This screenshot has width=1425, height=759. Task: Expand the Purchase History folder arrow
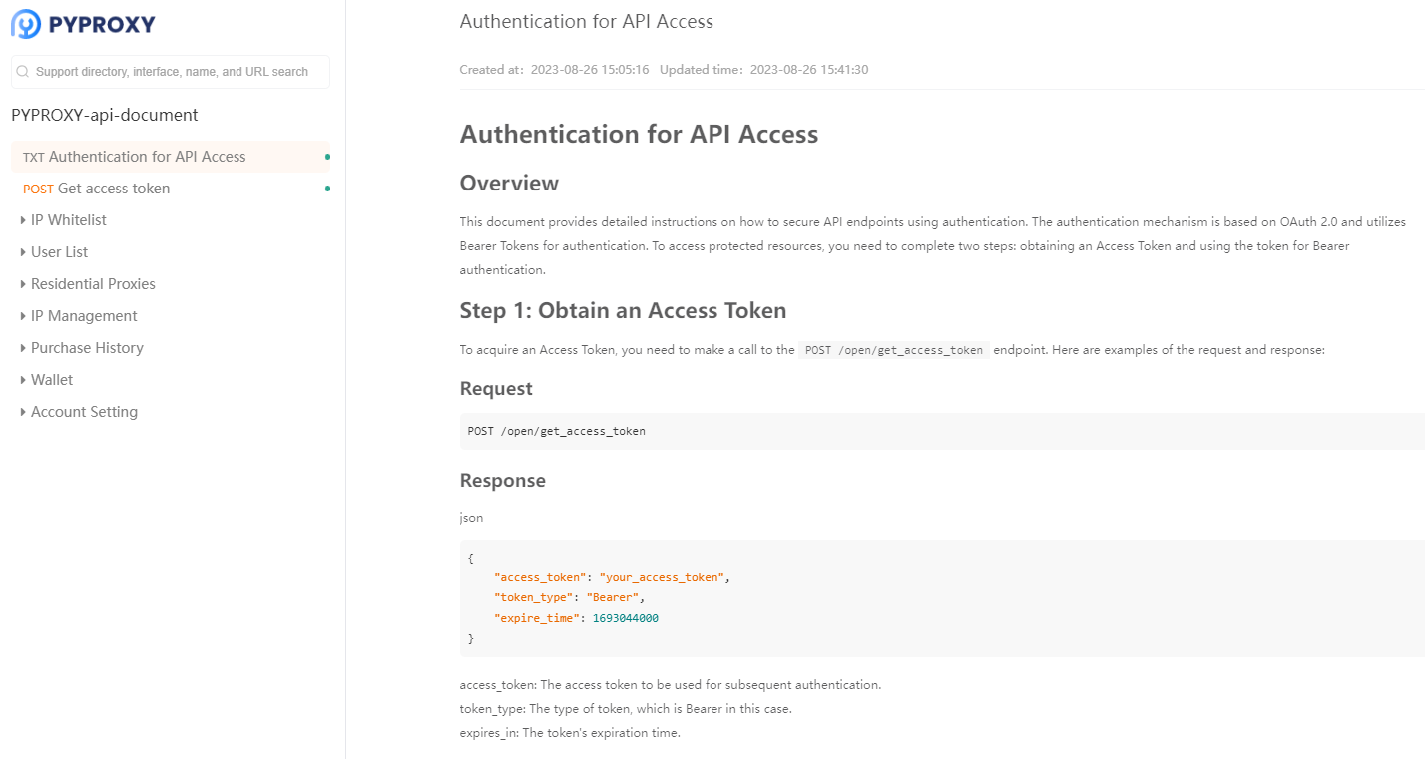(x=23, y=348)
